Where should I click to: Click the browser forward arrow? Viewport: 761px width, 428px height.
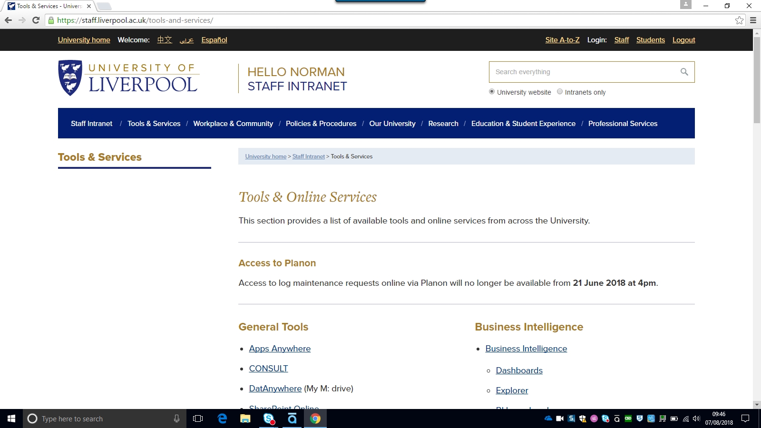[22, 20]
